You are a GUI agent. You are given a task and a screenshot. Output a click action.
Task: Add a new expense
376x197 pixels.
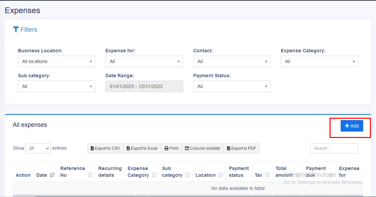click(x=352, y=126)
